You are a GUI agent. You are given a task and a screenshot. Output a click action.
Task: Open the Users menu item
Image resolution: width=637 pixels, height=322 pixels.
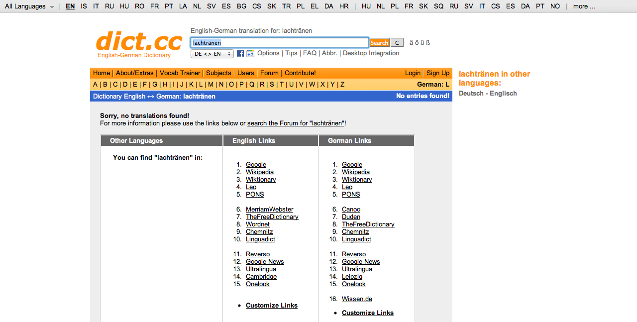point(246,73)
